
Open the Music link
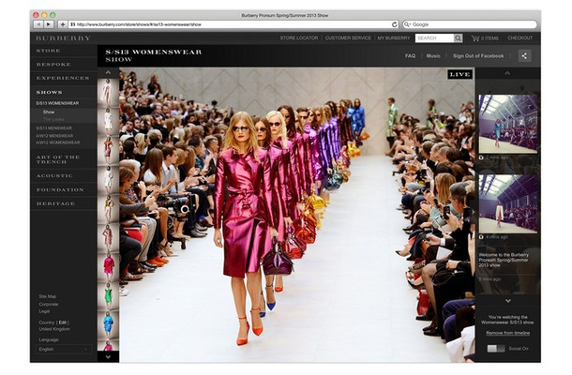point(433,56)
